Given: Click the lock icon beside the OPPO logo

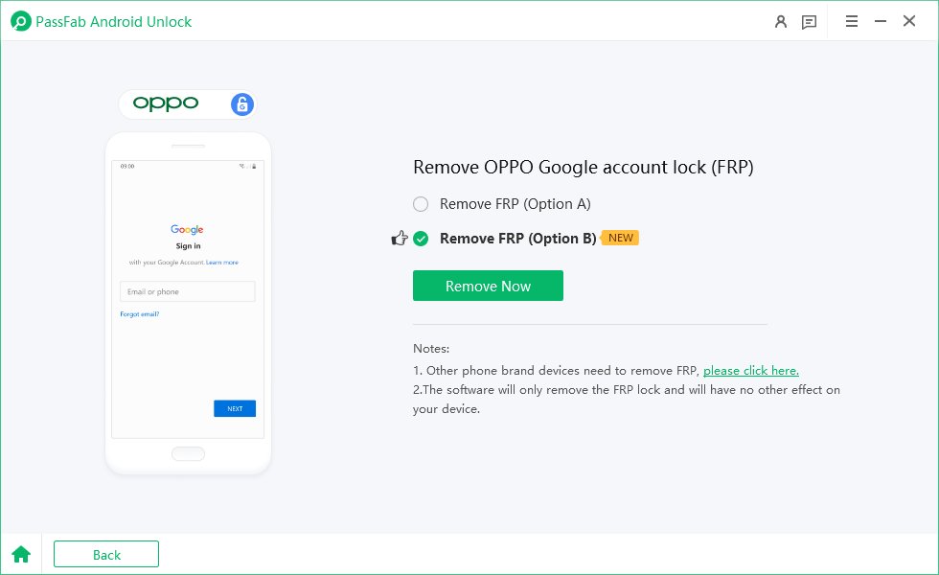Looking at the screenshot, I should 241,103.
